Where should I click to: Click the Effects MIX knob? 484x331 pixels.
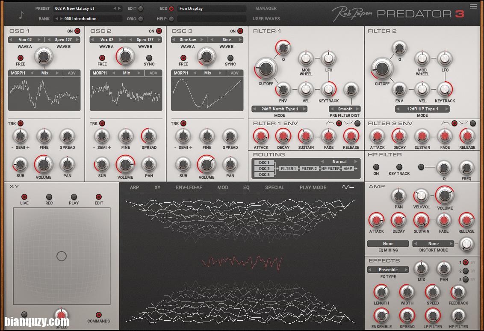coord(421,268)
